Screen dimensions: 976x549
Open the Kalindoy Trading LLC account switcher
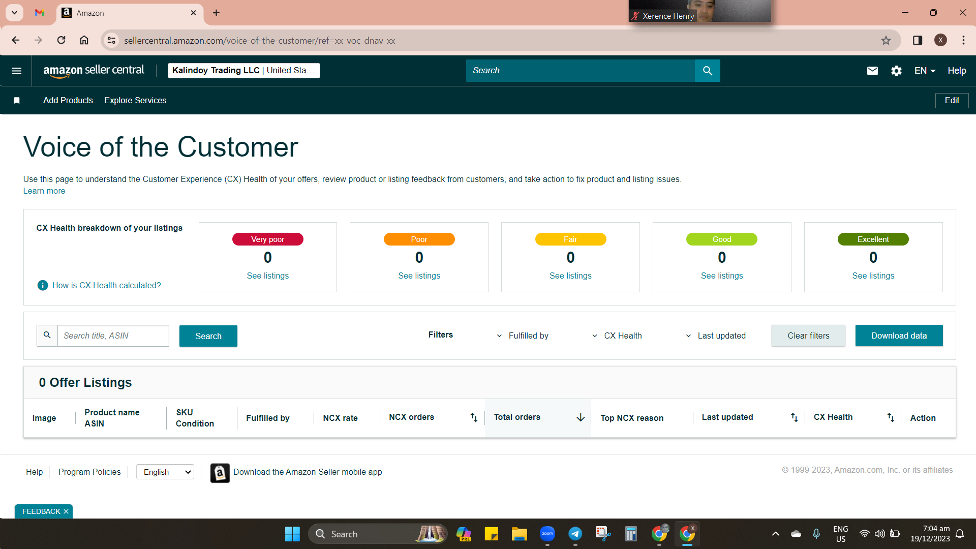(244, 71)
